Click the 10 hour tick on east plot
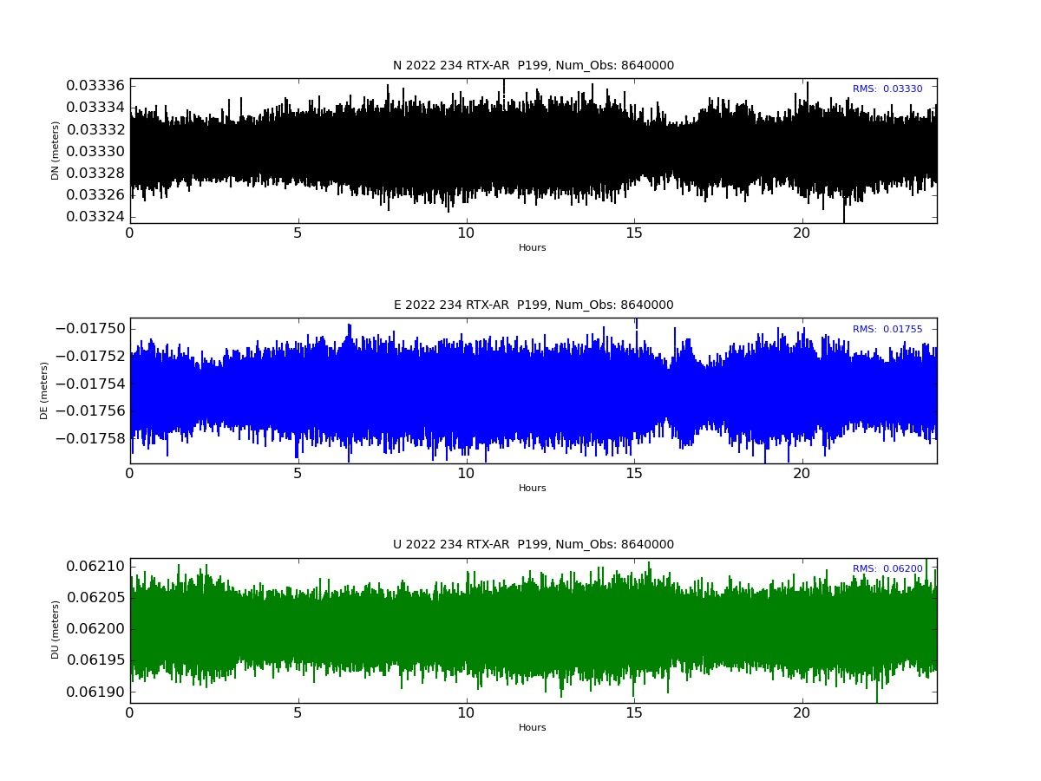1041x781 pixels. (466, 474)
